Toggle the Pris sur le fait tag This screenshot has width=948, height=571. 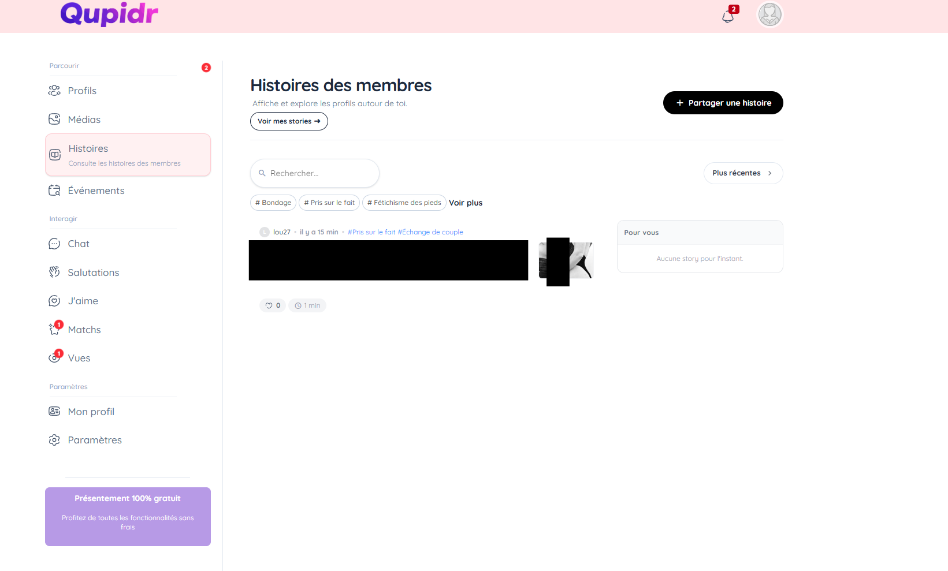329,203
